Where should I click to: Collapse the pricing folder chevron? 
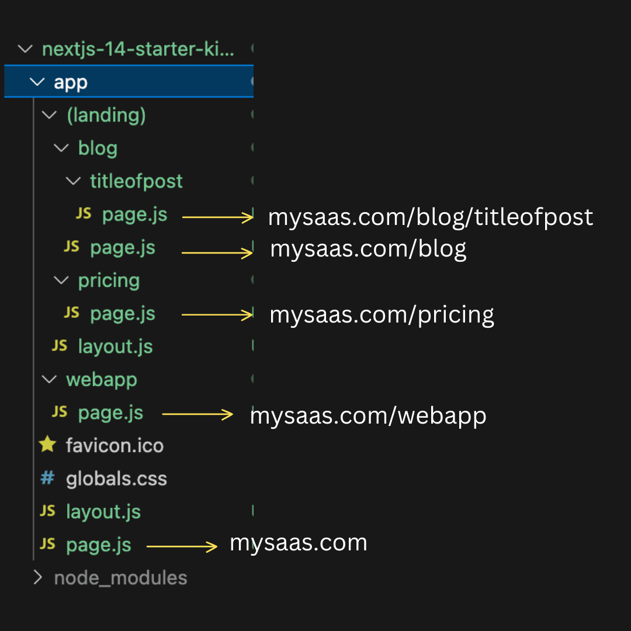tap(61, 280)
